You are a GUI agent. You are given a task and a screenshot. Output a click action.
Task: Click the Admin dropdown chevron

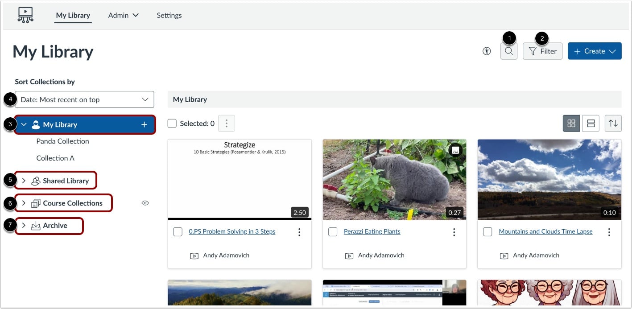[135, 15]
